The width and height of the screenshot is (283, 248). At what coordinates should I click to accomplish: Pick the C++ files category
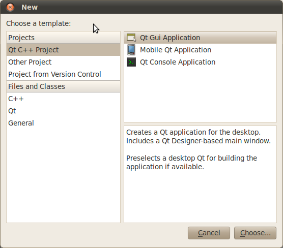tap(63, 99)
